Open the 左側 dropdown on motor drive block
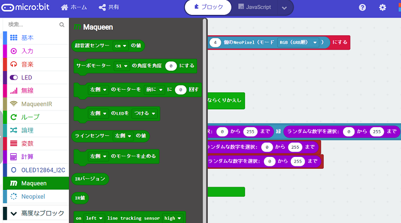Image resolution: width=401 pixels, height=223 pixels. pyautogui.click(x=98, y=89)
